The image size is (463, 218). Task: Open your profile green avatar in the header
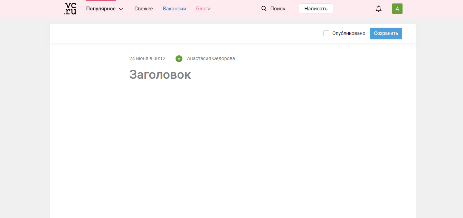click(397, 9)
